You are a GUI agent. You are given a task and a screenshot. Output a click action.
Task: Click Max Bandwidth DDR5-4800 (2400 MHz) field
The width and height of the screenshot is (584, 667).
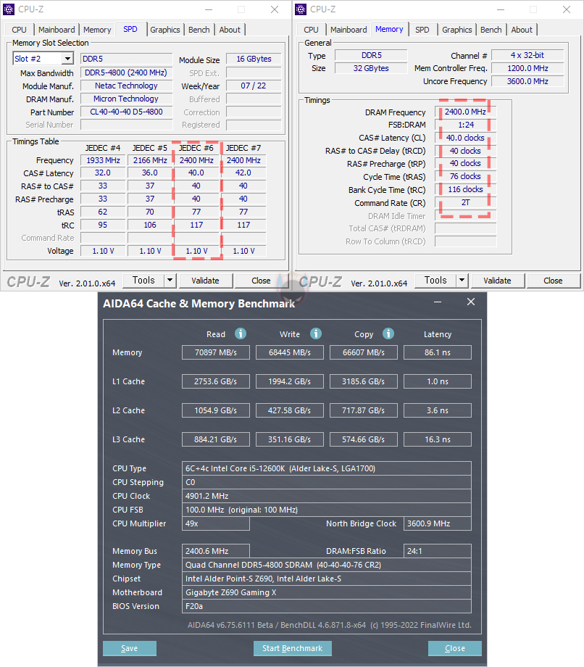point(127,72)
